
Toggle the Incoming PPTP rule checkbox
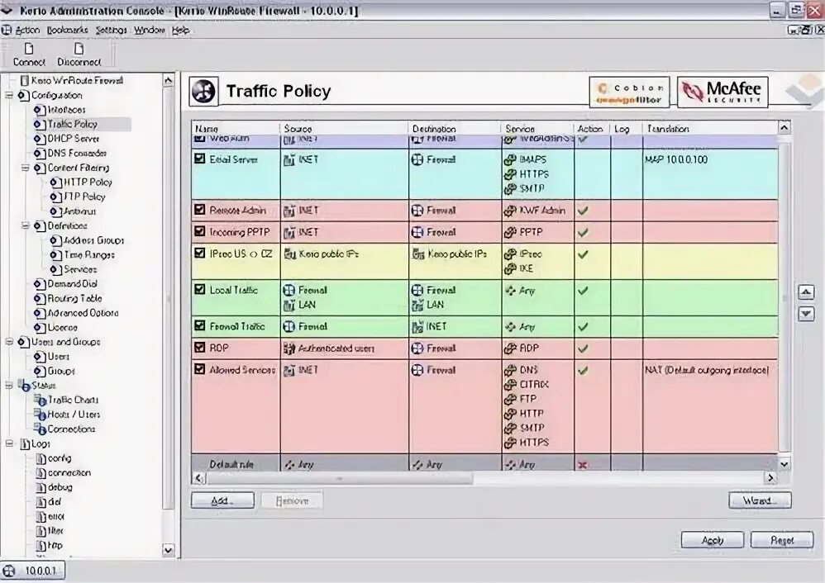pos(199,231)
